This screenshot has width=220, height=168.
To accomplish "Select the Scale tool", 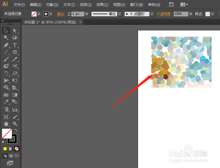I will click(15, 73).
